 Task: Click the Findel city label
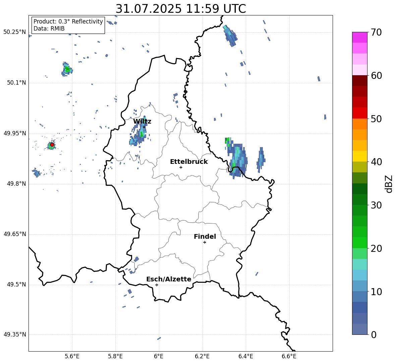(x=205, y=236)
